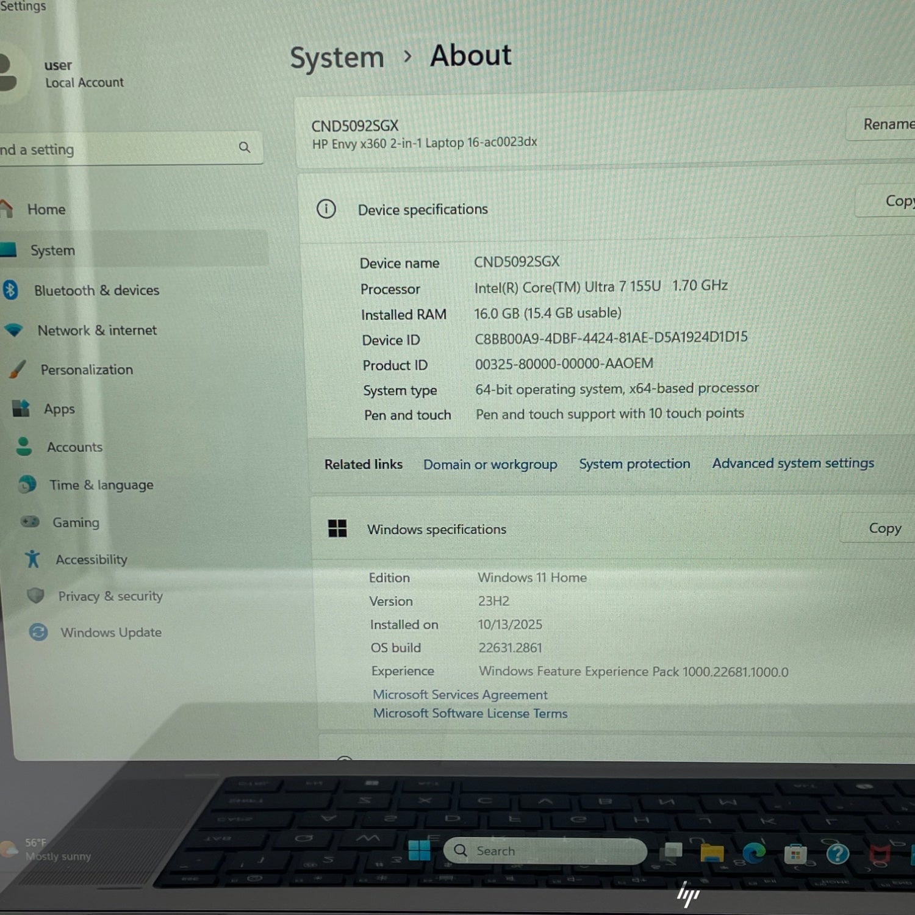Copy the Windows specifications

click(x=884, y=528)
